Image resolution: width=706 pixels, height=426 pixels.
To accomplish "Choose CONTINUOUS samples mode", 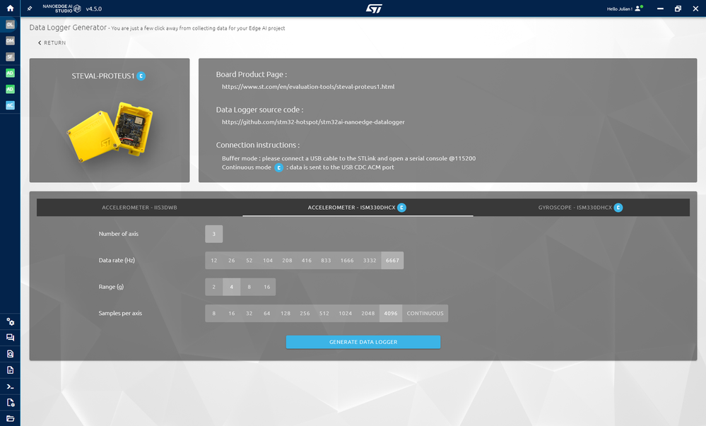I will coord(425,314).
